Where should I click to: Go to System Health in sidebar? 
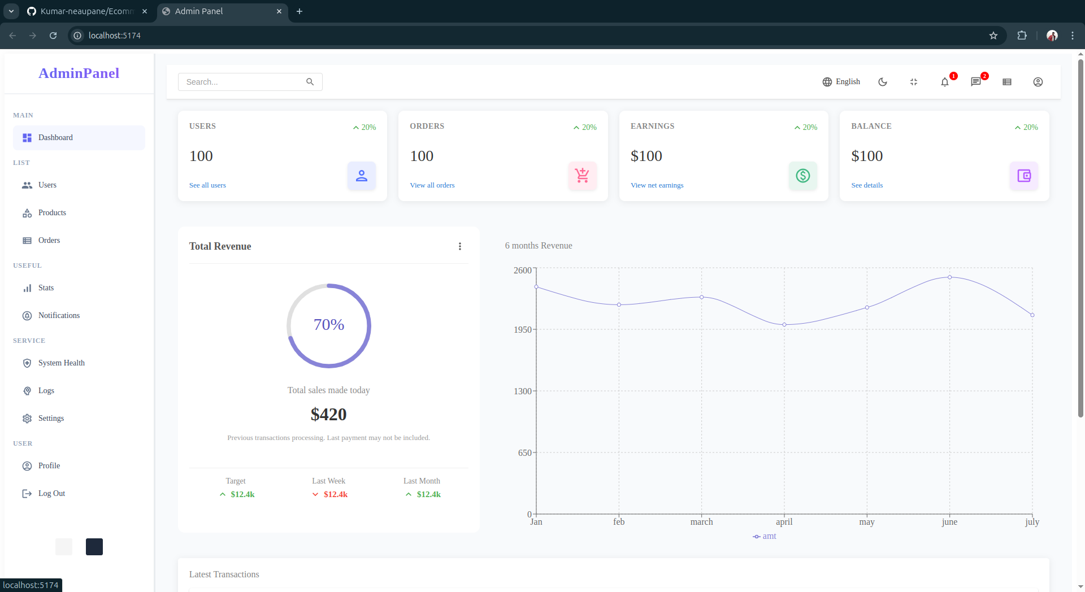61,363
